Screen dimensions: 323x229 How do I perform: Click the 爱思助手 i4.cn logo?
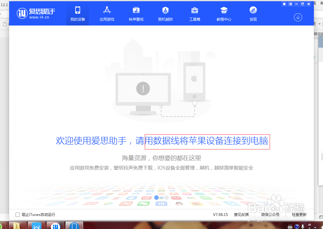tap(36, 14)
